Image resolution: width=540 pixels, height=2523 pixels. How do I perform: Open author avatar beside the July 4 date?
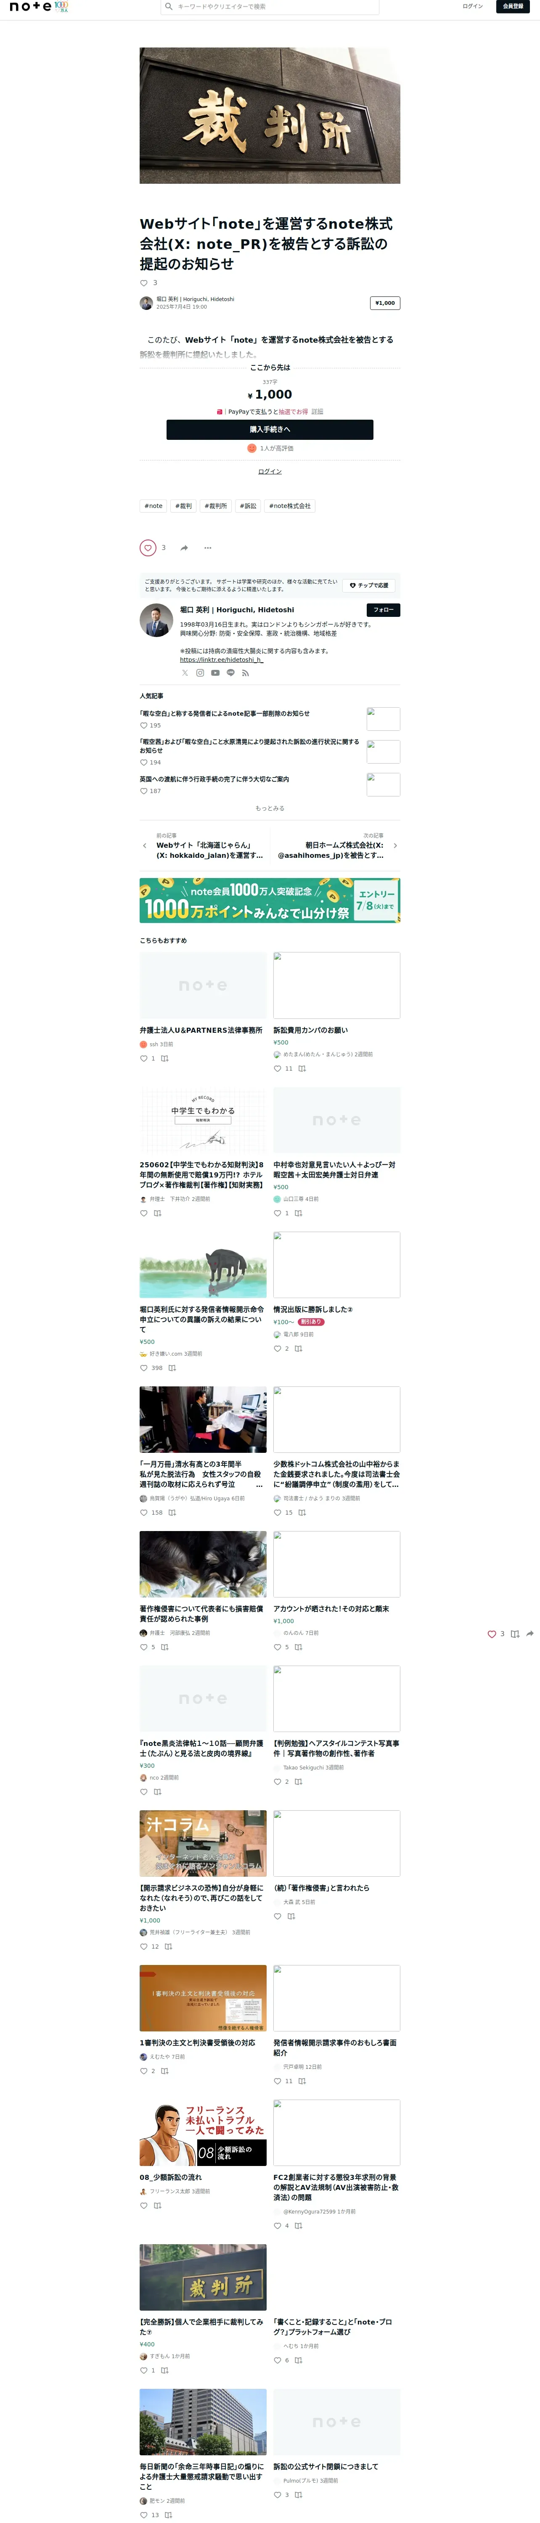[x=146, y=303]
